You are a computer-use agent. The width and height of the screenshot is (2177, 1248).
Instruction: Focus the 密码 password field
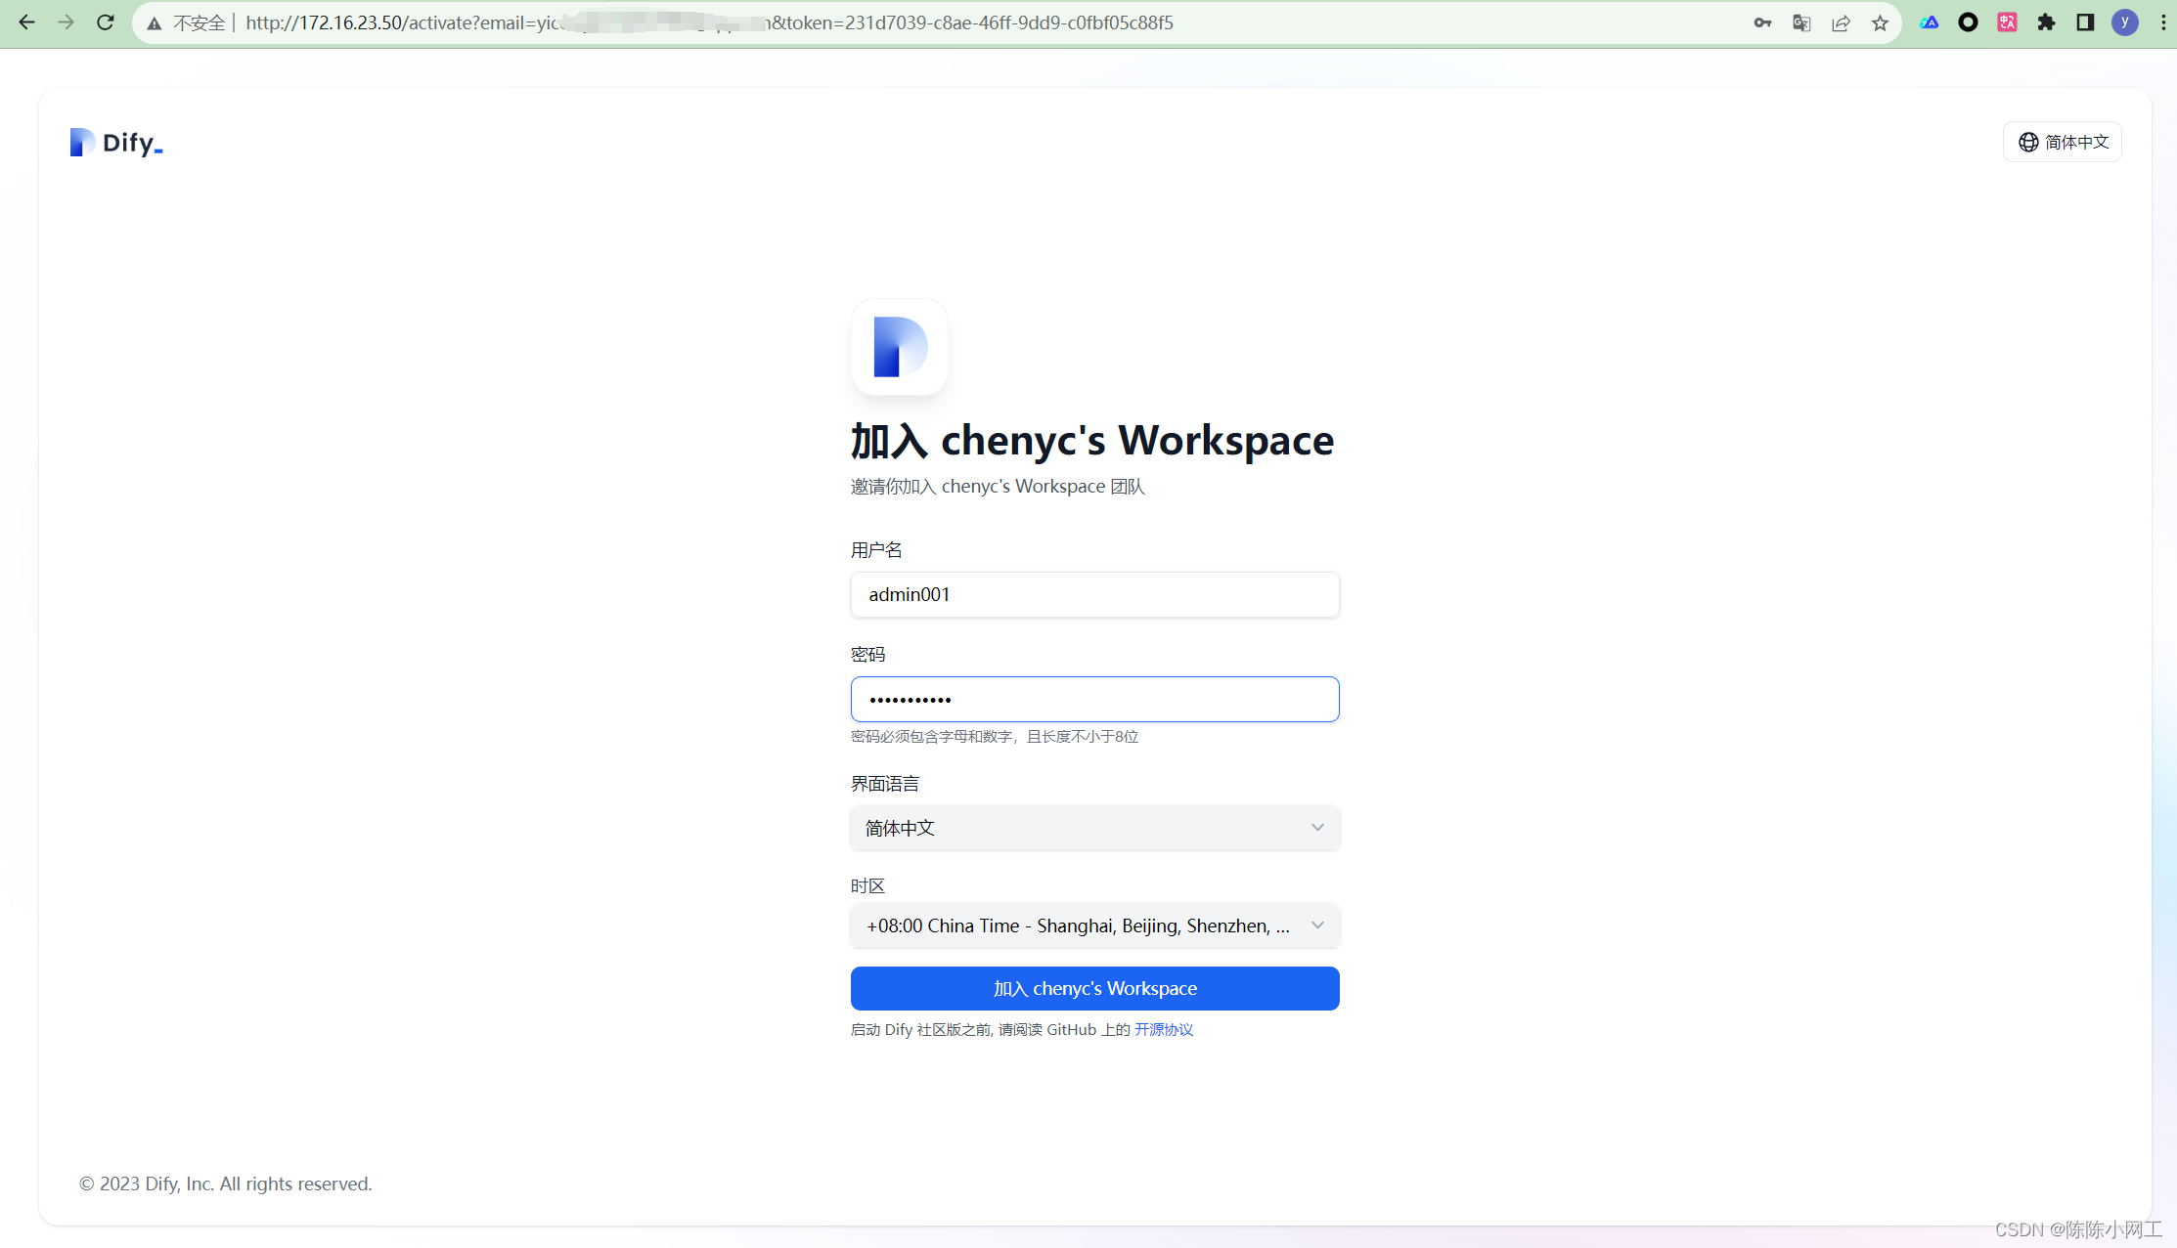coord(1094,699)
